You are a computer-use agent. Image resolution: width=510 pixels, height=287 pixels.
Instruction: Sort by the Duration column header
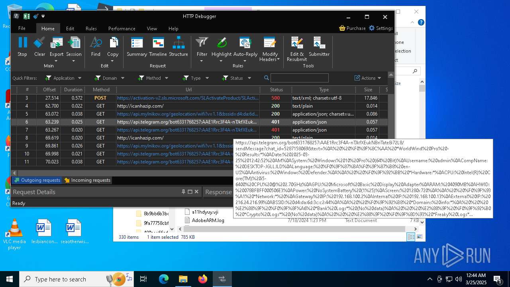point(73,90)
